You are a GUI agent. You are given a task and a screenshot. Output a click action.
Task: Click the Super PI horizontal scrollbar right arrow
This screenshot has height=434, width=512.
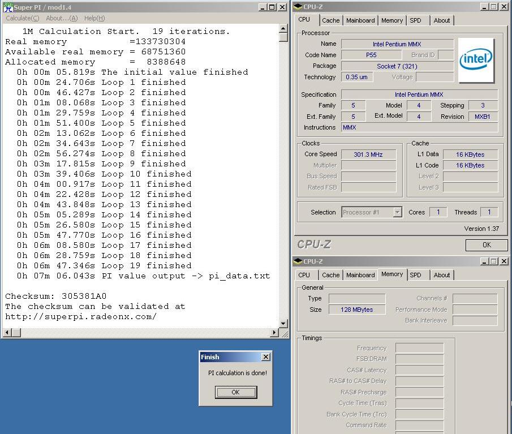pos(274,333)
